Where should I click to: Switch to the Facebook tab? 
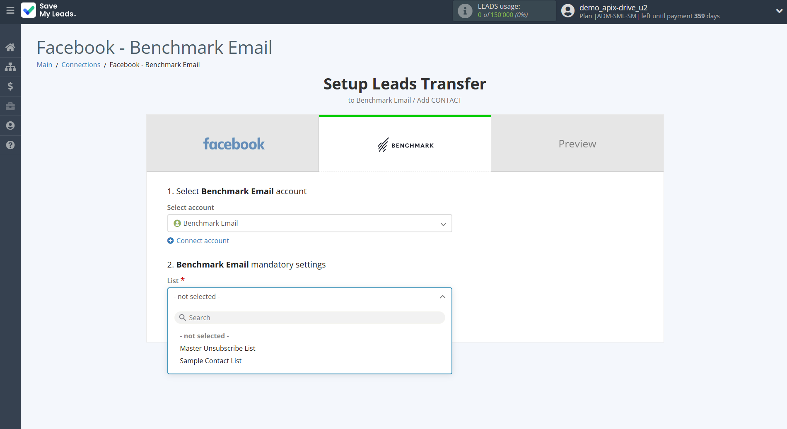tap(233, 144)
